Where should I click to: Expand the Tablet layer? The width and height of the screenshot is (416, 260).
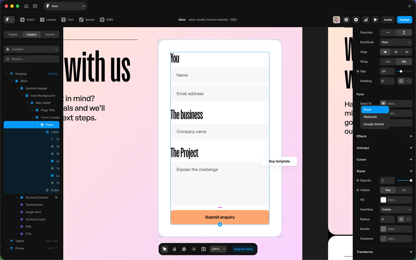coord(7,241)
